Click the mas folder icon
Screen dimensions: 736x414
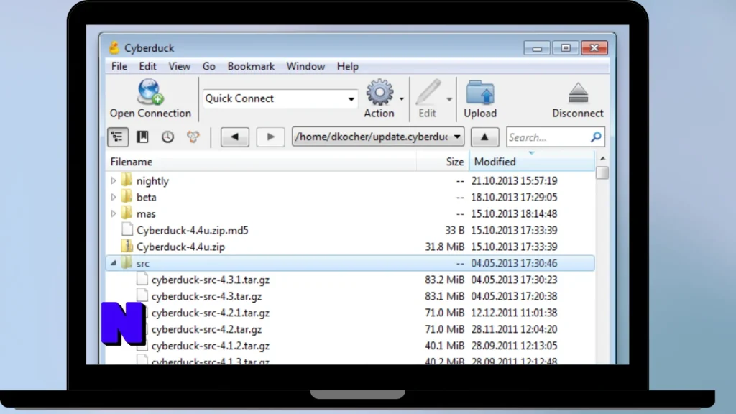[126, 213]
